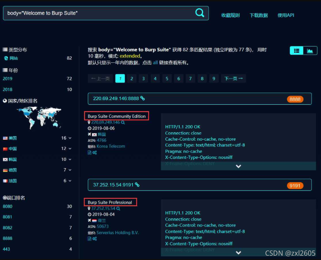Go to results page 4
The image size is (321, 260).
pos(155,79)
